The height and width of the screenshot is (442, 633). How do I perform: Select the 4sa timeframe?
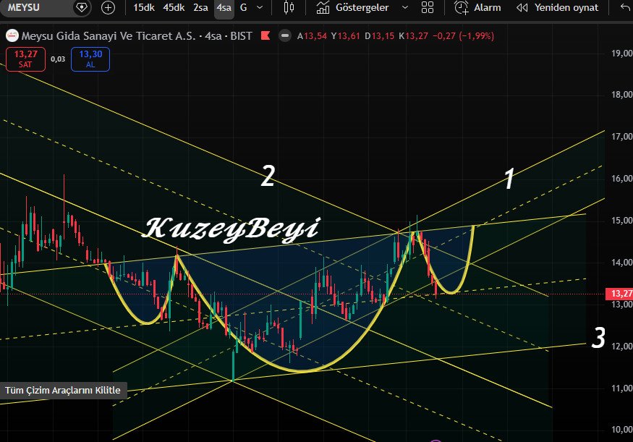224,7
